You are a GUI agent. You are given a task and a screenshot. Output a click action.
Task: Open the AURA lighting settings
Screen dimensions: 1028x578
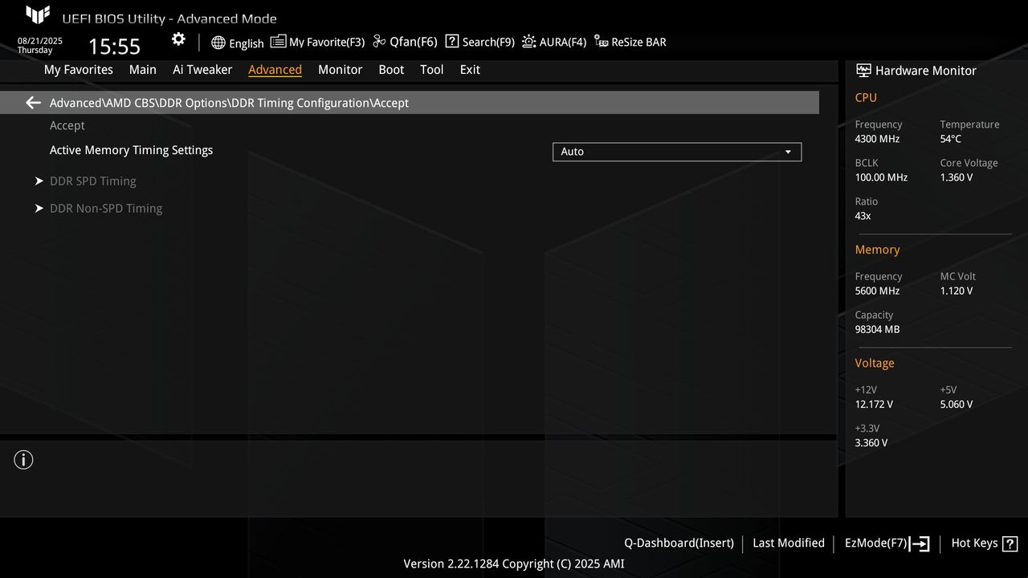click(x=554, y=41)
